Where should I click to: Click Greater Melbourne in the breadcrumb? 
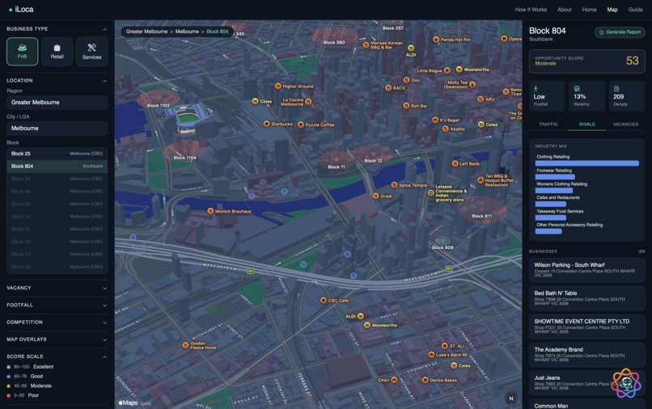(x=146, y=32)
